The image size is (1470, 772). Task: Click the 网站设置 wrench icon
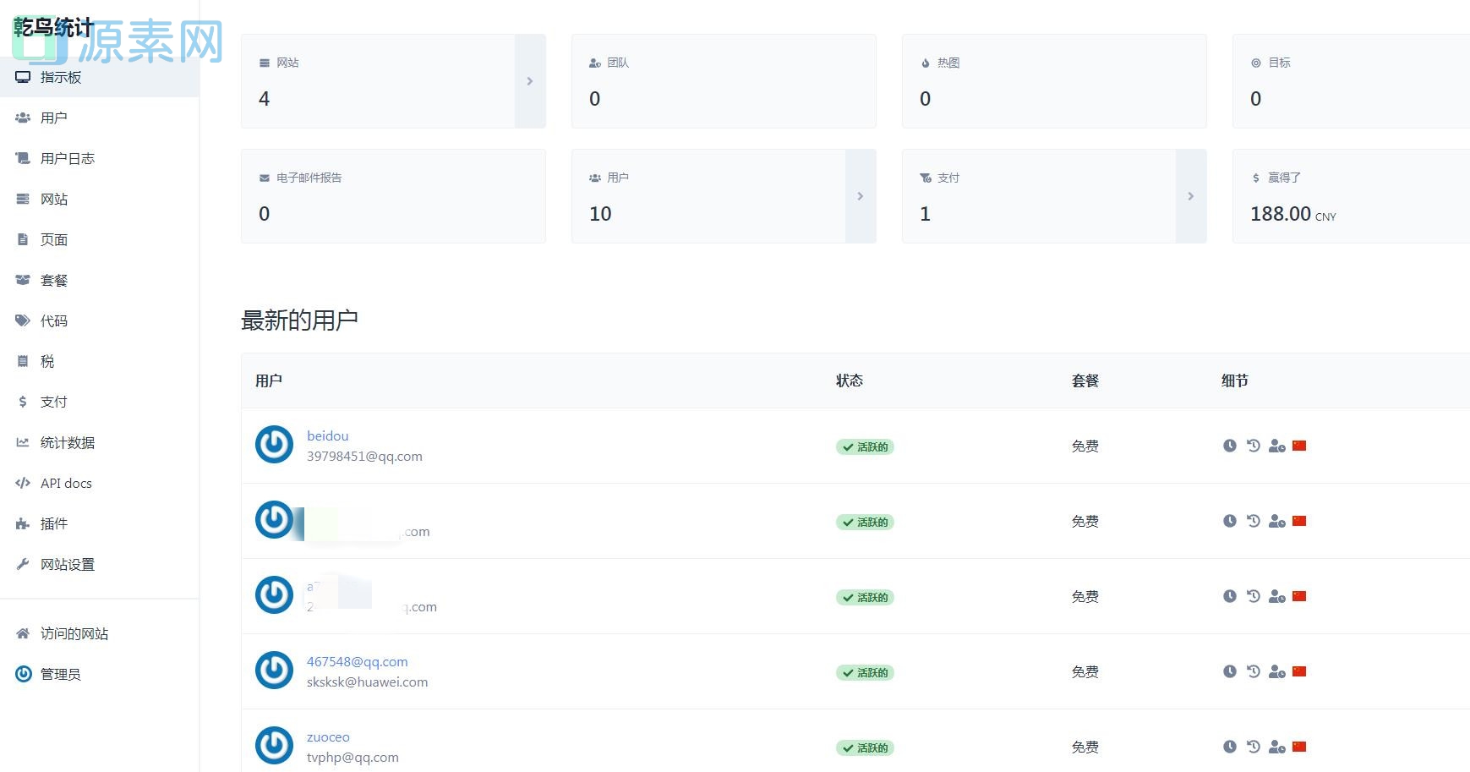[x=22, y=564]
